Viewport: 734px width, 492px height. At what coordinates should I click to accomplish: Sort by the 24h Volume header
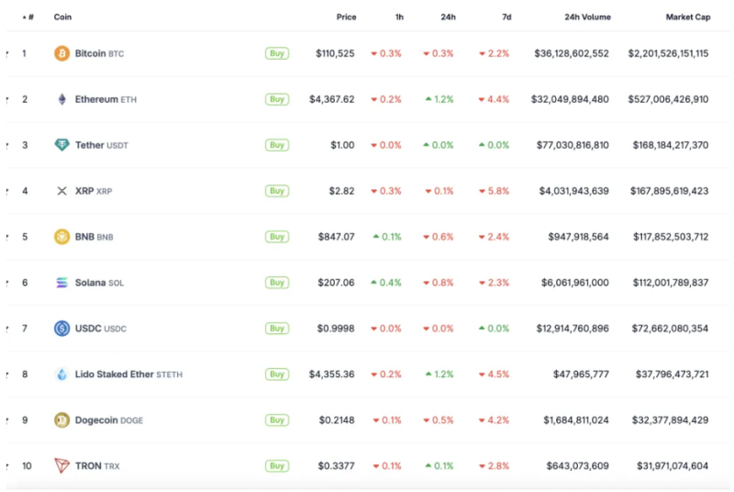(584, 17)
